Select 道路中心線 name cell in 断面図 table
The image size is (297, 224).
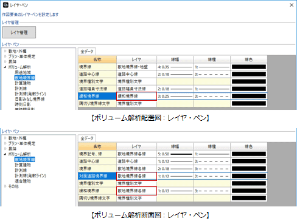click(97, 161)
